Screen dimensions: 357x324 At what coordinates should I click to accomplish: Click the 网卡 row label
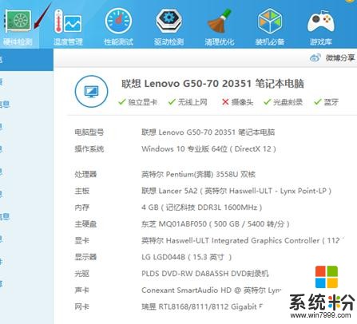(81, 306)
